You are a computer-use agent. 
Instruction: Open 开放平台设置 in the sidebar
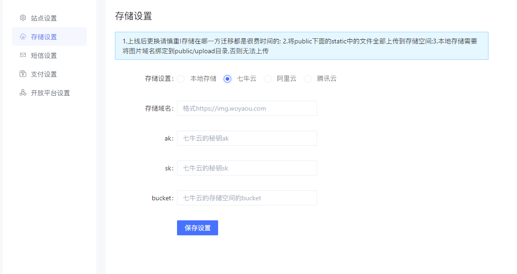50,93
